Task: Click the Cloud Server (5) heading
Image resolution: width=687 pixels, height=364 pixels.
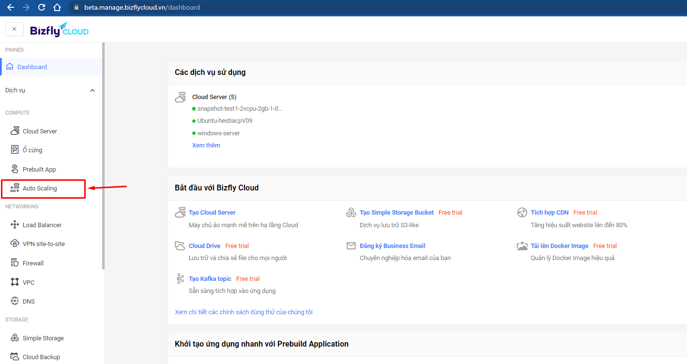Action: coord(214,97)
